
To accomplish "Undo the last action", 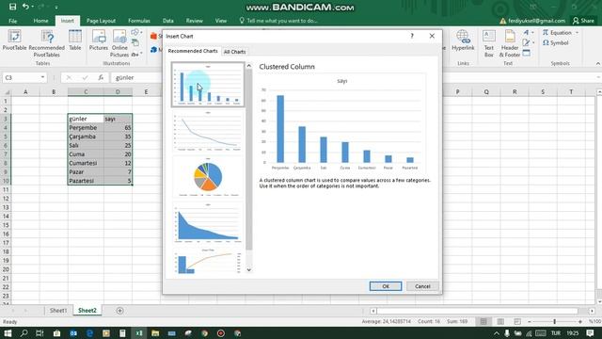I will (x=25, y=7).
